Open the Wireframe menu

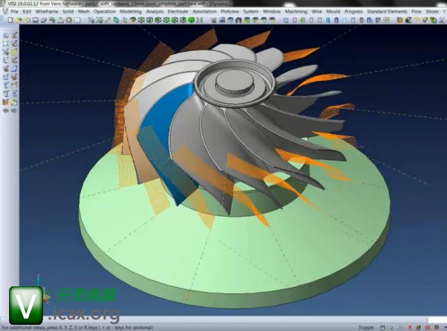[46, 12]
